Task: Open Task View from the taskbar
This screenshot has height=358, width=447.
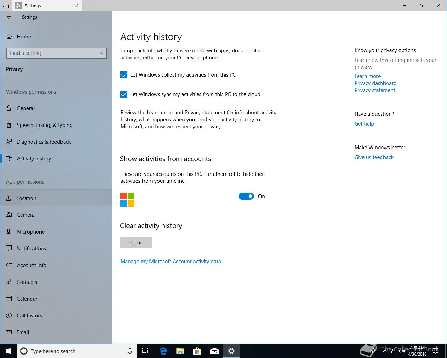Action: [x=145, y=351]
